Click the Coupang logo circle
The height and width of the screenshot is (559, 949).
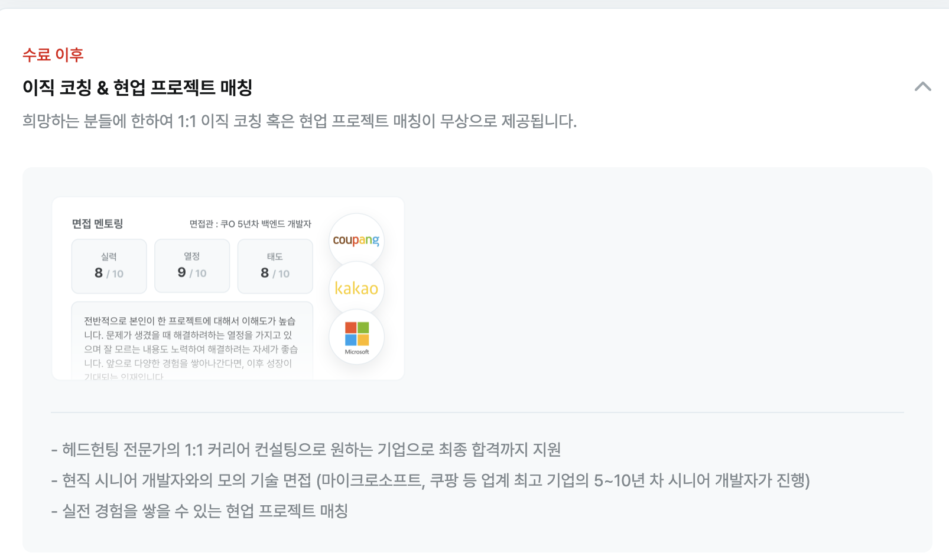(356, 240)
